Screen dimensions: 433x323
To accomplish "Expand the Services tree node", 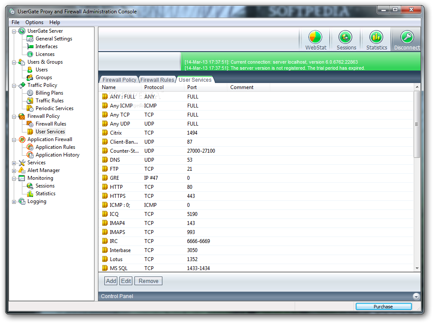I will point(14,163).
